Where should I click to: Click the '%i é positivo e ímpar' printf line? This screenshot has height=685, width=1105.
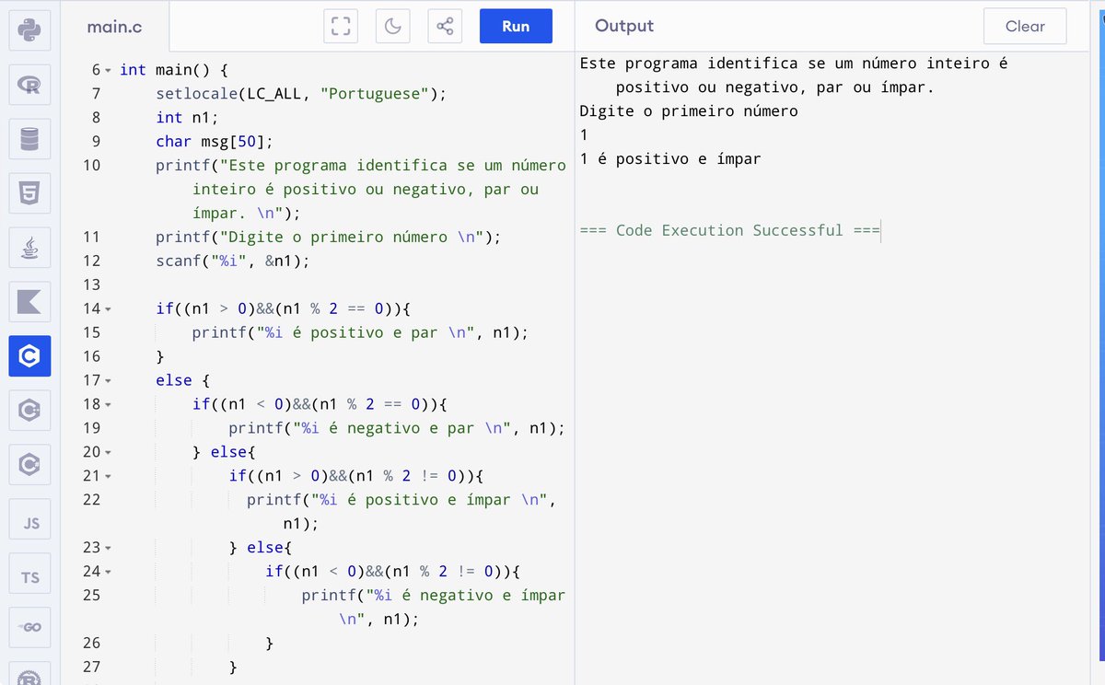click(401, 512)
